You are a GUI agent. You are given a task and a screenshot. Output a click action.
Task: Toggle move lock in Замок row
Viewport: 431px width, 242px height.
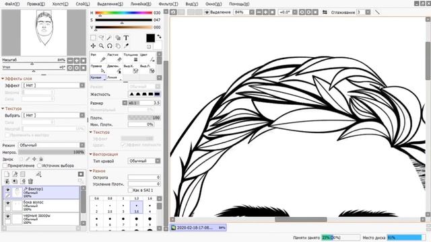(x=34, y=159)
